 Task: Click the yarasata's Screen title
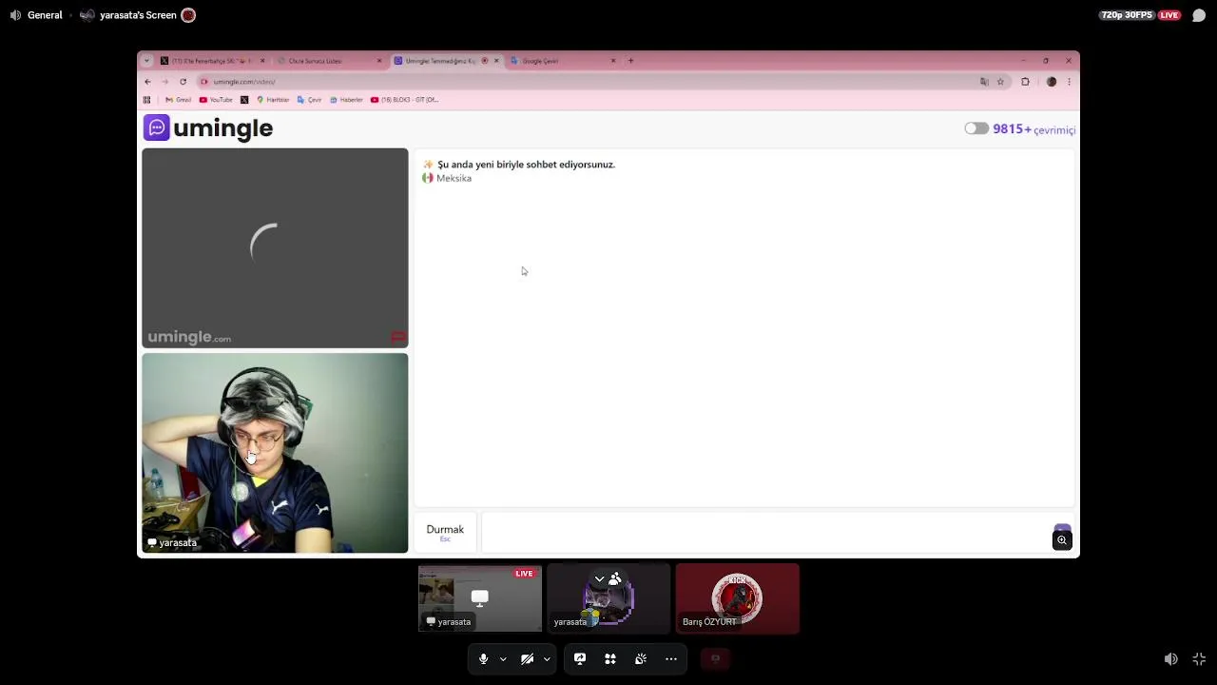click(x=138, y=15)
